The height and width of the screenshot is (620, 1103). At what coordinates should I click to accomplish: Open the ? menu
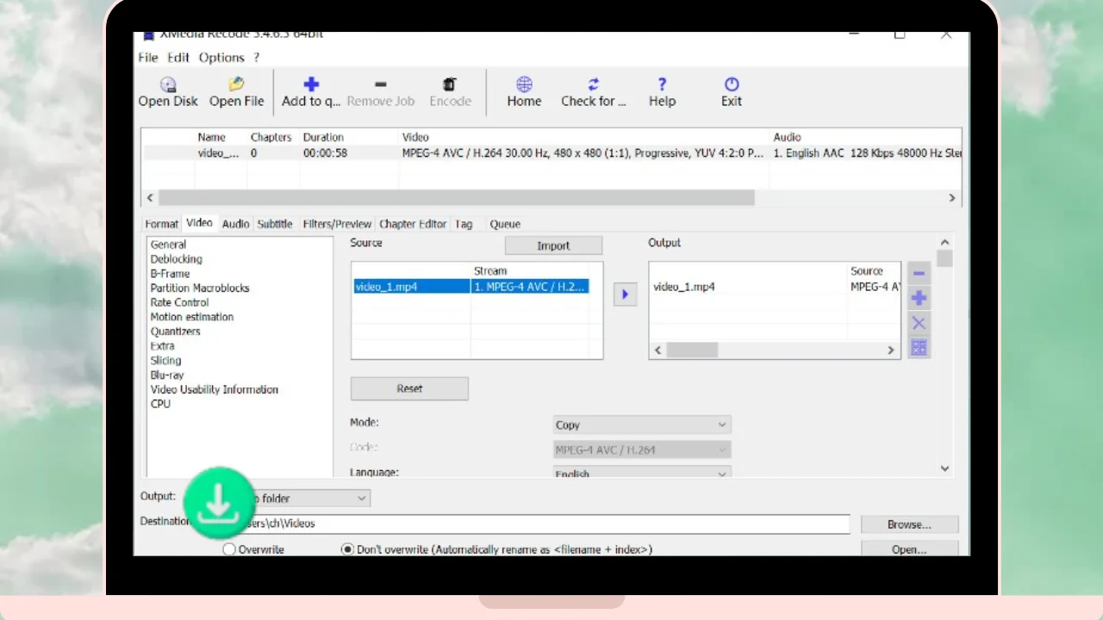(x=256, y=58)
